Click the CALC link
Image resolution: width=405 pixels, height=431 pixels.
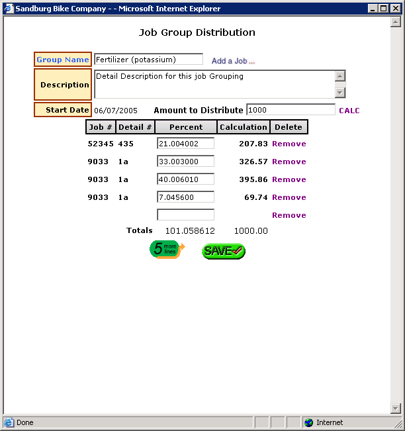(349, 111)
